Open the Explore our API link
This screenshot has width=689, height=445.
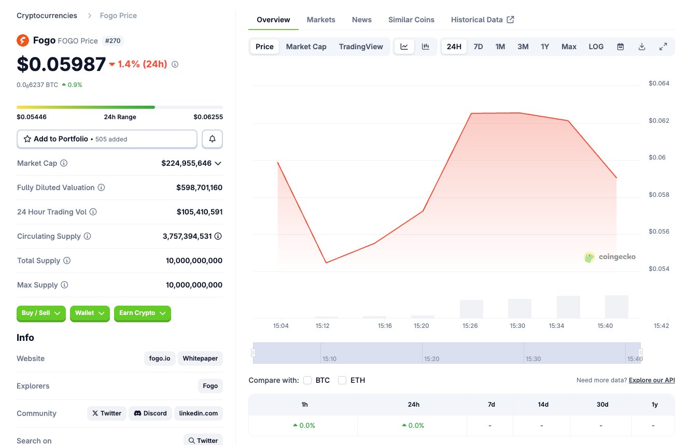pyautogui.click(x=652, y=380)
